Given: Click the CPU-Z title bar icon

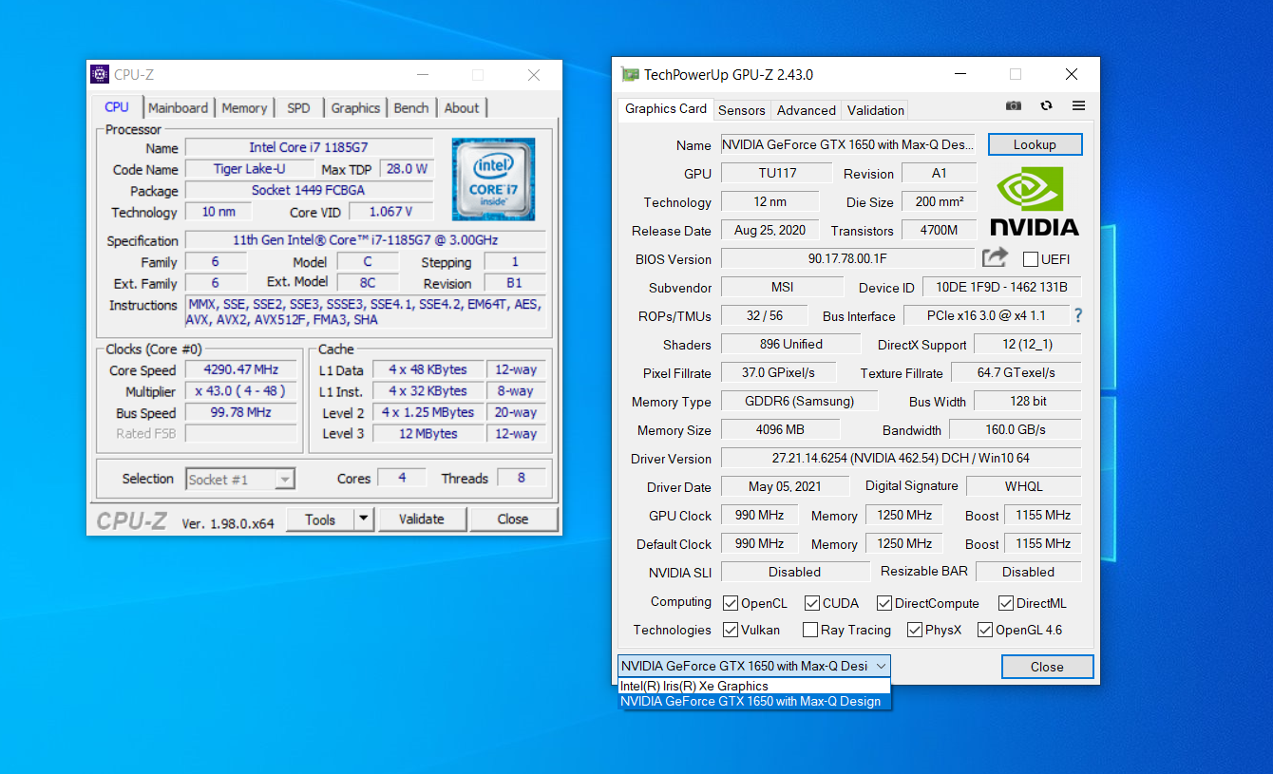Looking at the screenshot, I should (99, 74).
